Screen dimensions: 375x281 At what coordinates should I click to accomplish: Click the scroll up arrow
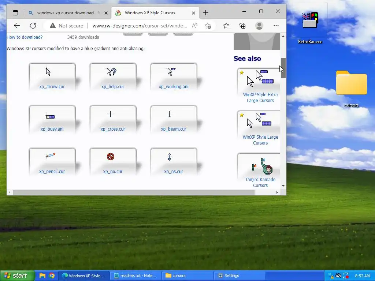pyautogui.click(x=283, y=36)
